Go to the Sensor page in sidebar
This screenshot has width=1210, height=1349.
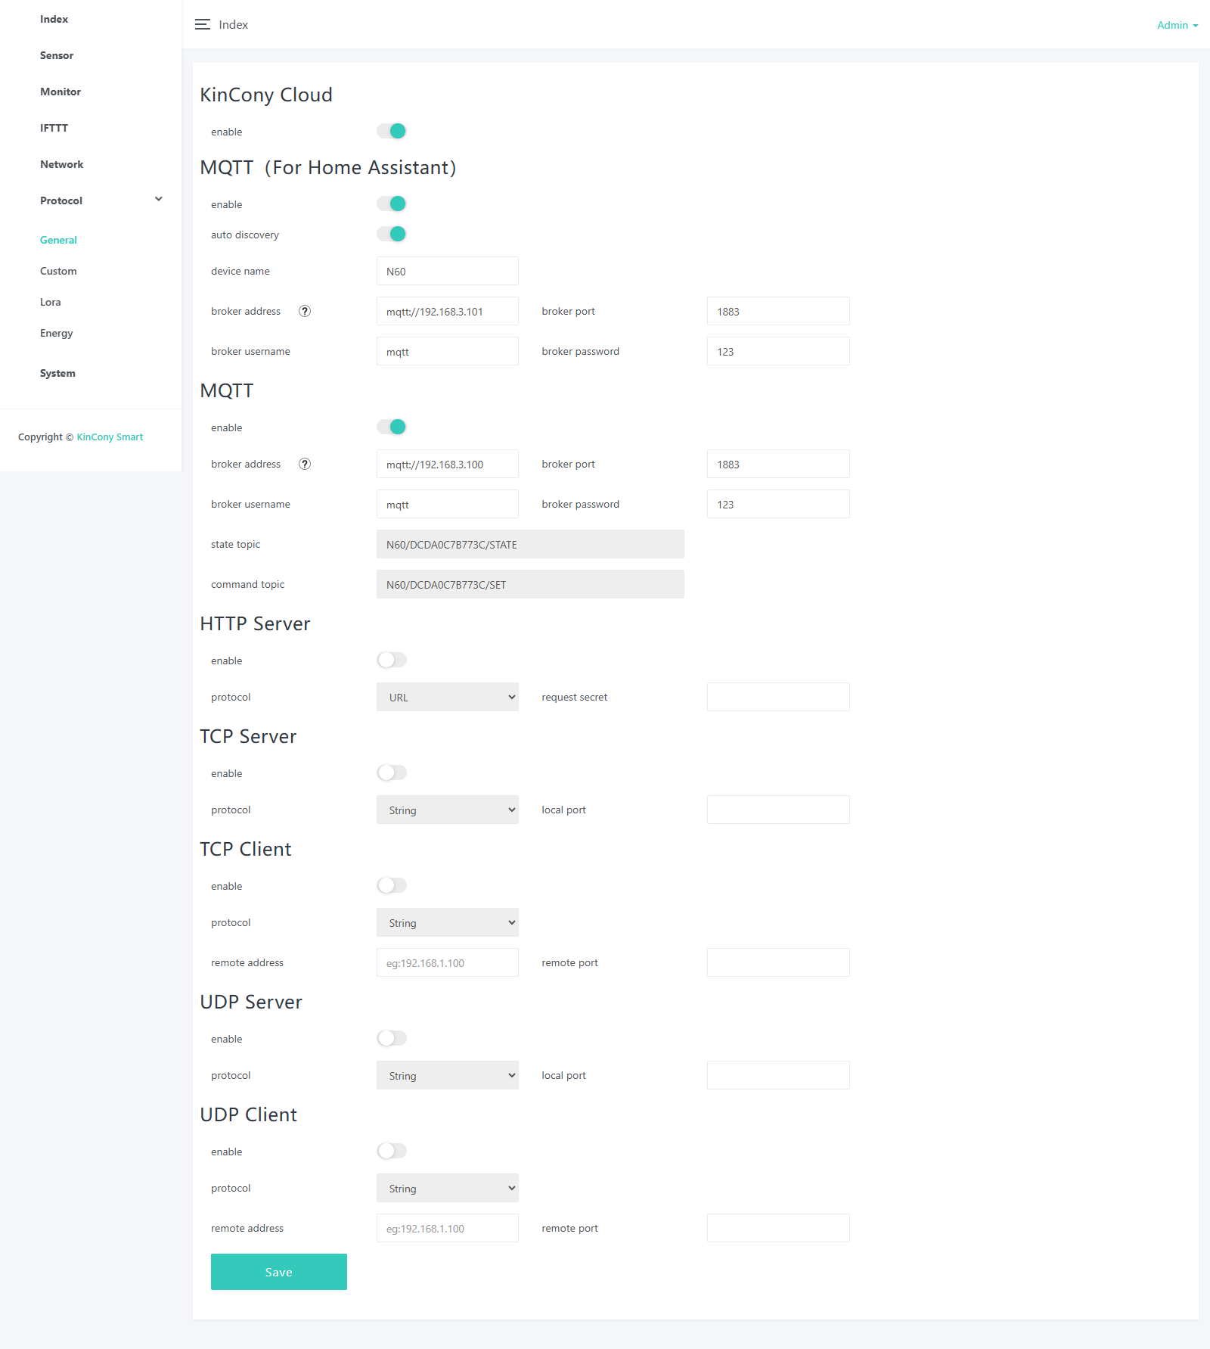(x=57, y=55)
